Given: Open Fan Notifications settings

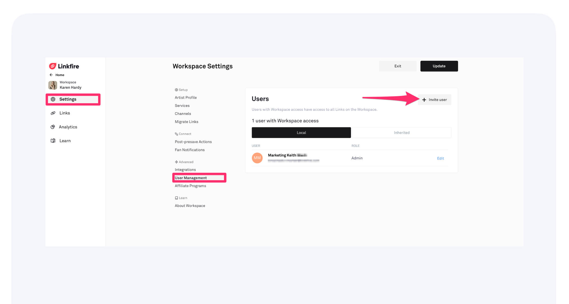Looking at the screenshot, I should [190, 150].
